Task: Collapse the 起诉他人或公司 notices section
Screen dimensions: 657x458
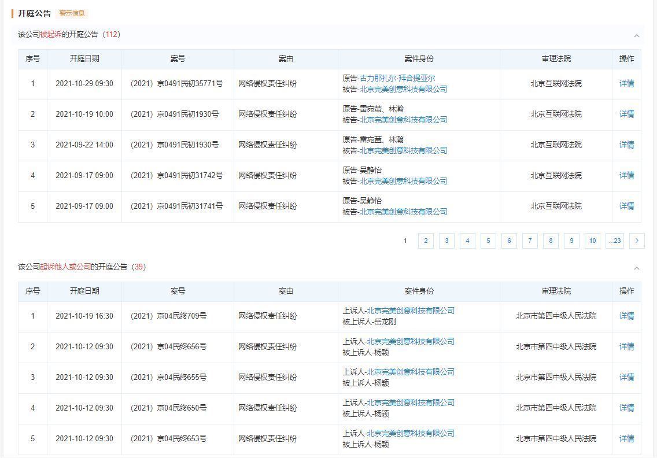Action: click(x=636, y=268)
